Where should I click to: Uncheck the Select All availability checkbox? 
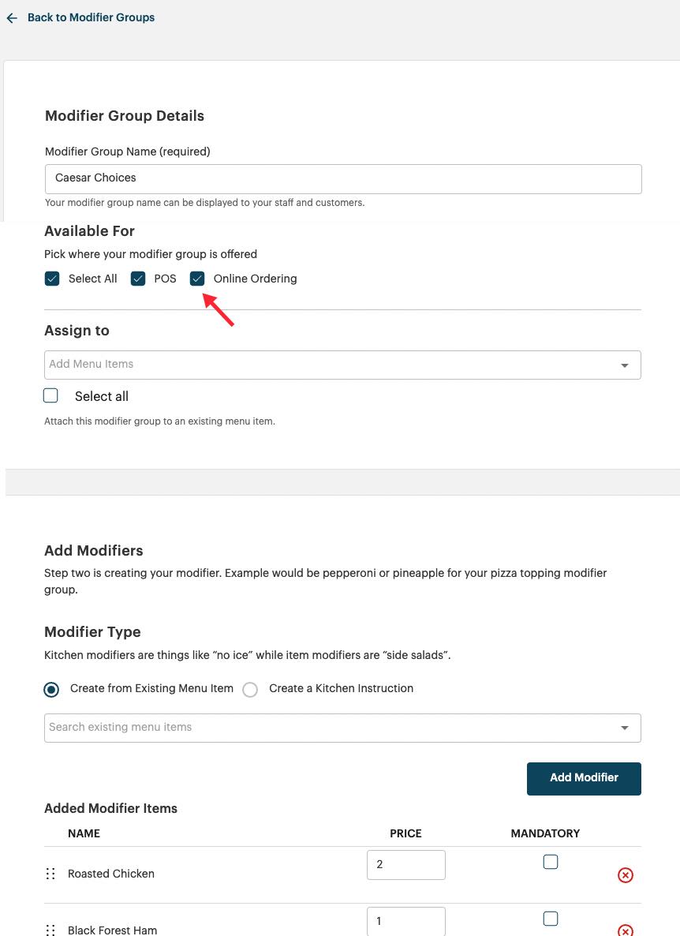(51, 279)
